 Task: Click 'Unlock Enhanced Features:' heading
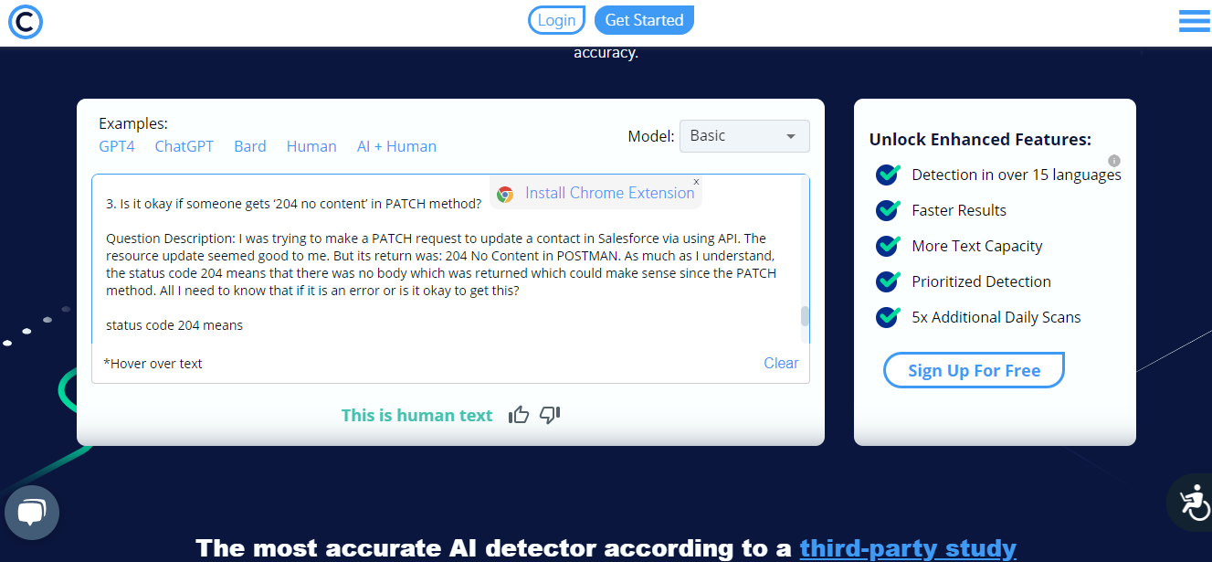point(980,140)
